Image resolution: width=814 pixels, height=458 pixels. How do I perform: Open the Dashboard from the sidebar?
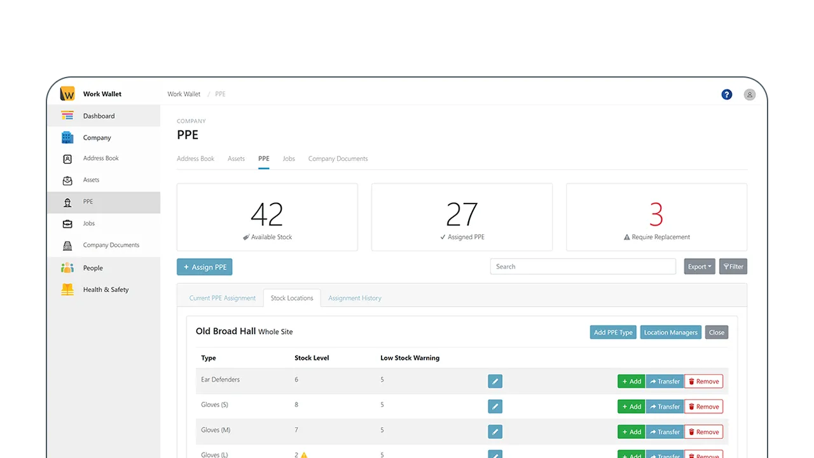pyautogui.click(x=99, y=116)
